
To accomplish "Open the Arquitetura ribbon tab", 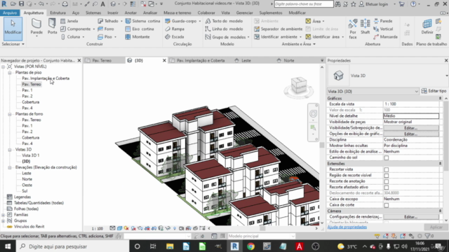I will [34, 13].
